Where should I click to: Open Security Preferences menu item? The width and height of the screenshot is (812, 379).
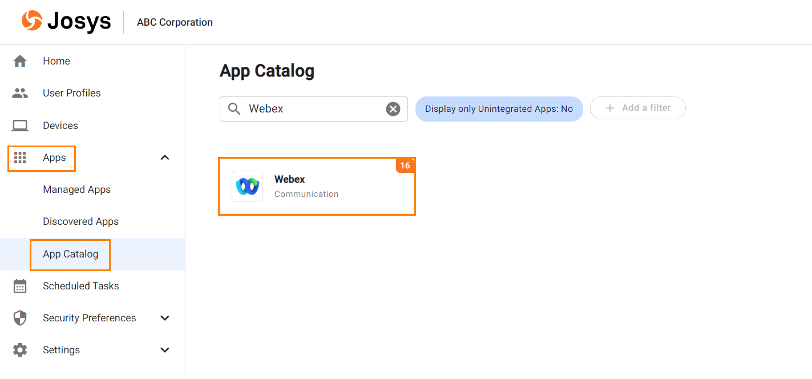click(90, 318)
